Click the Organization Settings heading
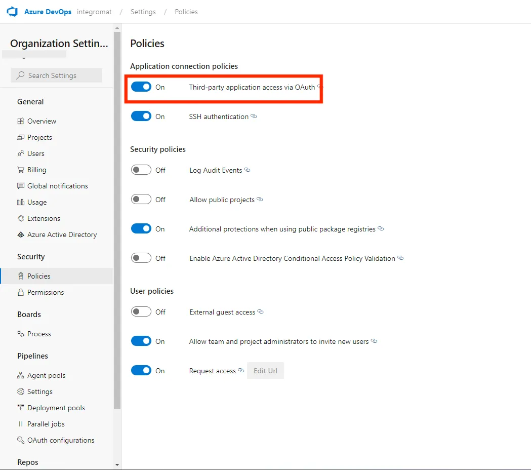Screen dimensions: 531x470 click(x=59, y=44)
